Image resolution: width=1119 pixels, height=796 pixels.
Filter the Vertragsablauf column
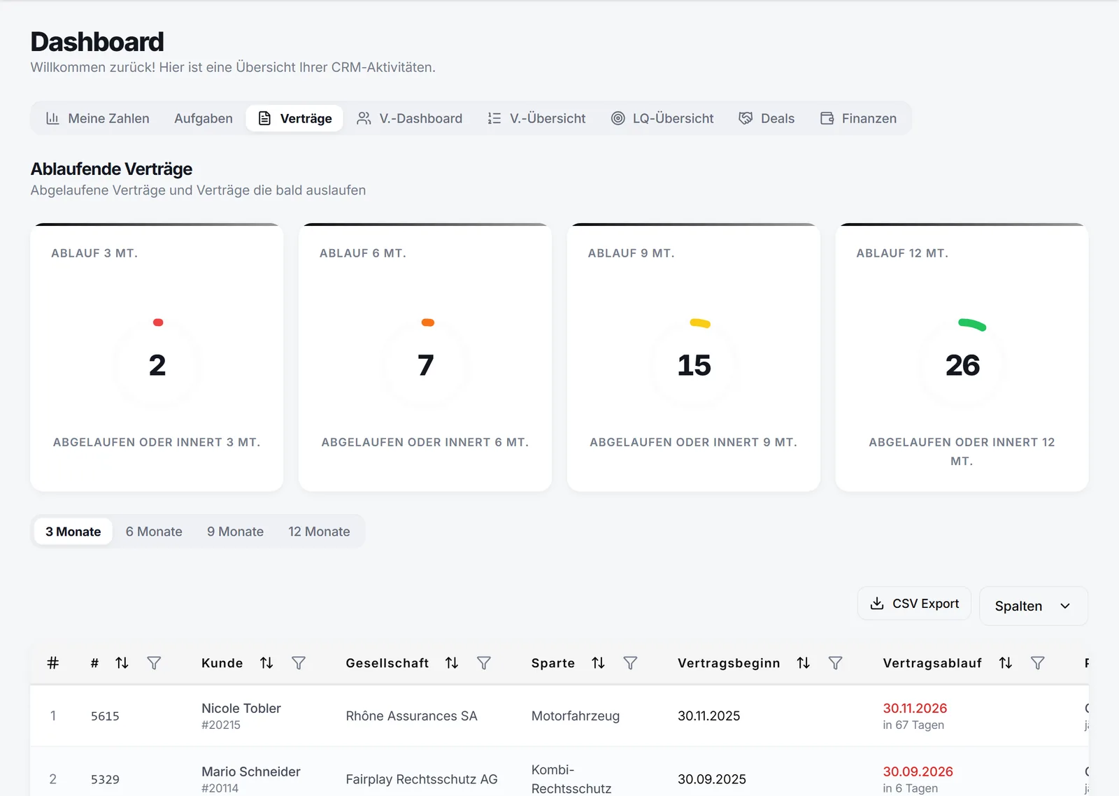(x=1038, y=662)
